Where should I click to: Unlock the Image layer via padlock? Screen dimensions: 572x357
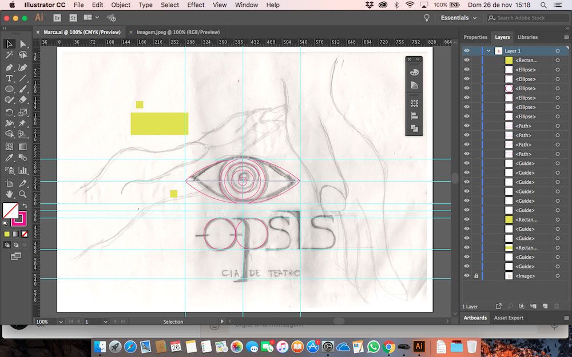pos(476,276)
